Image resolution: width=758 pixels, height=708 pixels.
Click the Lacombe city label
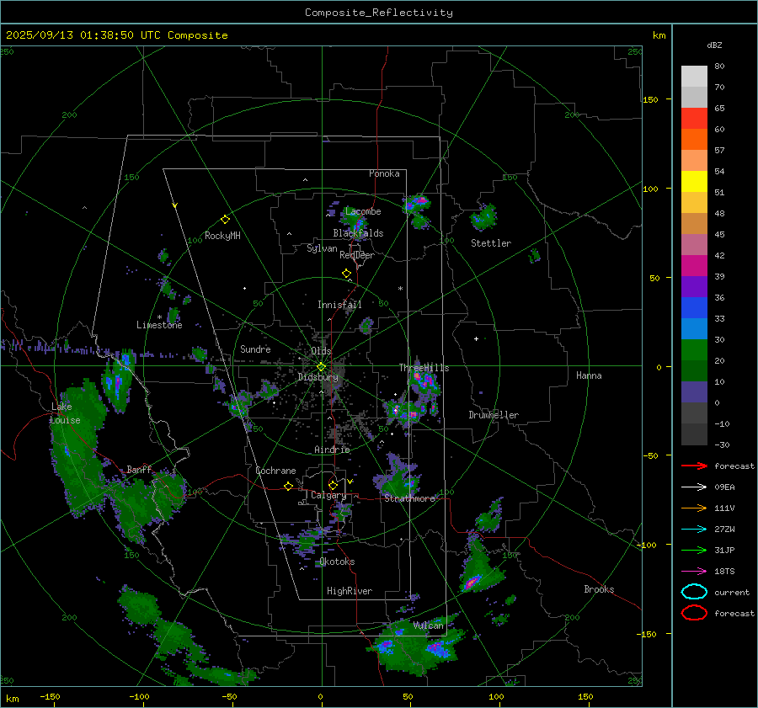click(x=363, y=211)
